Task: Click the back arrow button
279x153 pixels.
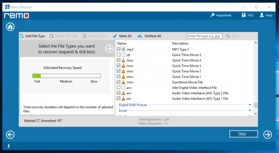Action: [x=10, y=135]
